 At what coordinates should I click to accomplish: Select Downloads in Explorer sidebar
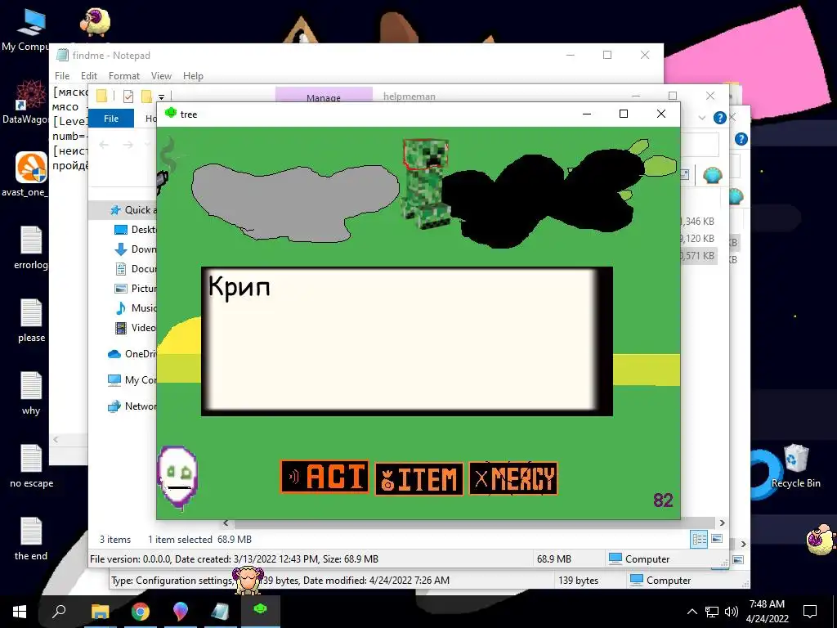[136, 249]
